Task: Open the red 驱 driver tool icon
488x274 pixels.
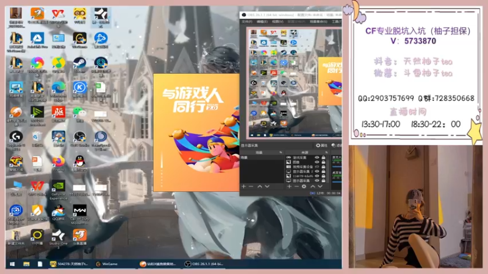Action: [x=59, y=113]
